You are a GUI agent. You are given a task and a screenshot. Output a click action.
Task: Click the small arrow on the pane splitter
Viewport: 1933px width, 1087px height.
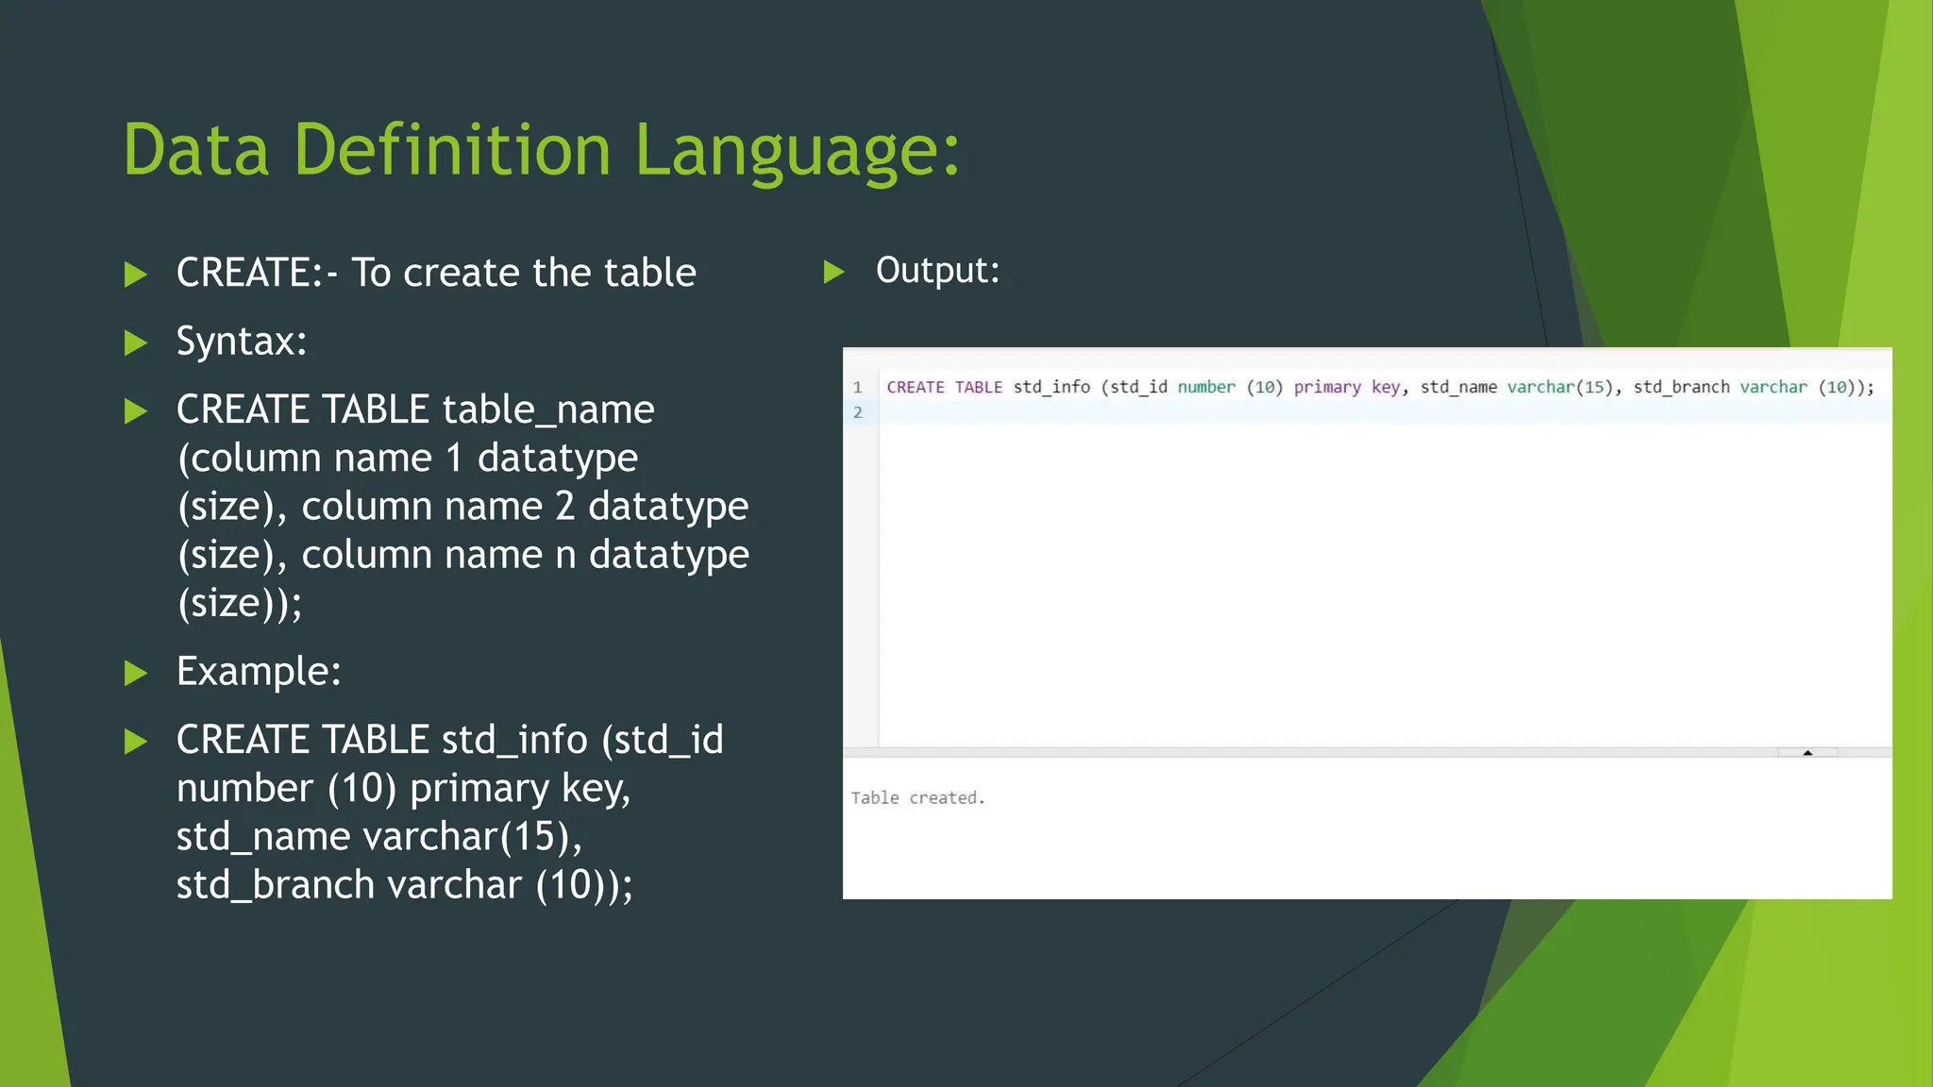tap(1807, 753)
